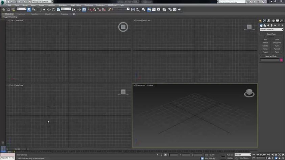The width and height of the screenshot is (285, 160).
Task: Collapse the Object Type rollout
Action: coord(271,34)
